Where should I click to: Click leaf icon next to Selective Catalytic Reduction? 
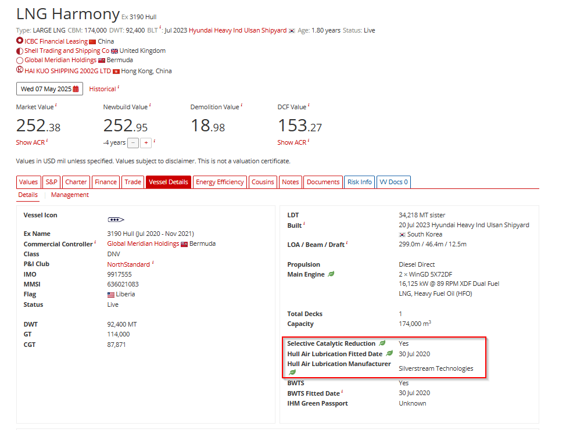click(x=382, y=343)
